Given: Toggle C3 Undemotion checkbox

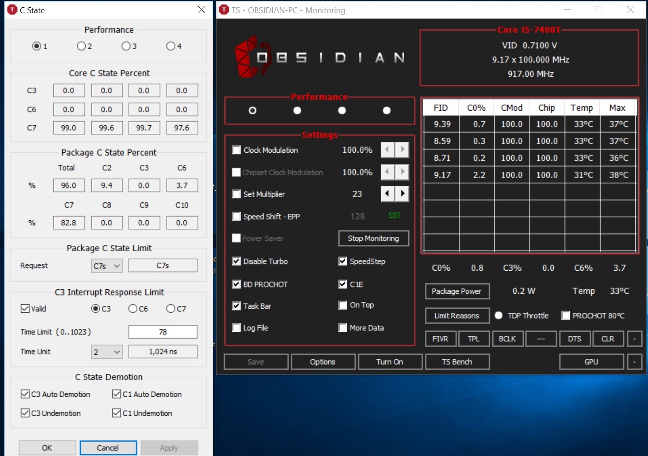Looking at the screenshot, I should (x=25, y=413).
